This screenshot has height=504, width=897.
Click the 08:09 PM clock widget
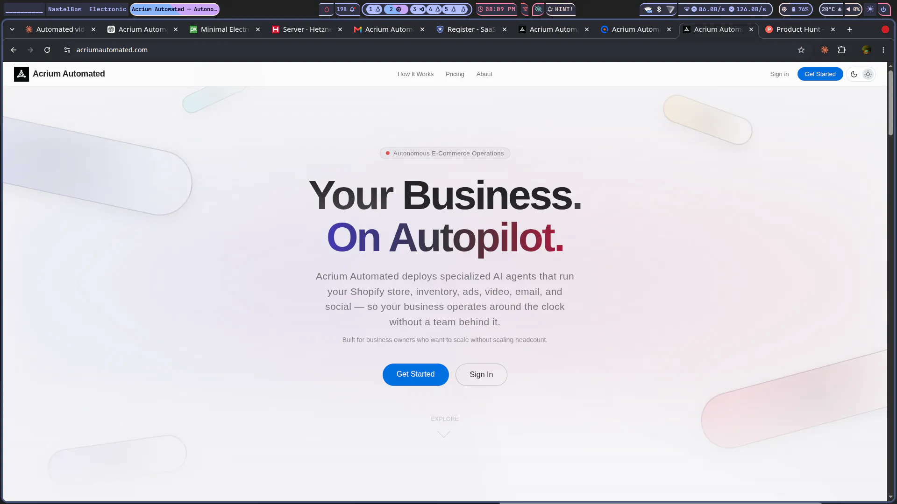tap(496, 9)
